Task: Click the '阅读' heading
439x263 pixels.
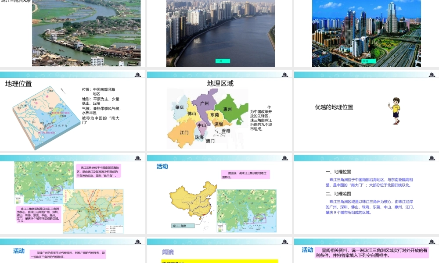Action: click(x=168, y=252)
